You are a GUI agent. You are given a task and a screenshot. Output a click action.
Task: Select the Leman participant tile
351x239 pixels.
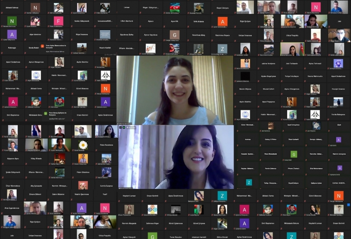pos(127,8)
